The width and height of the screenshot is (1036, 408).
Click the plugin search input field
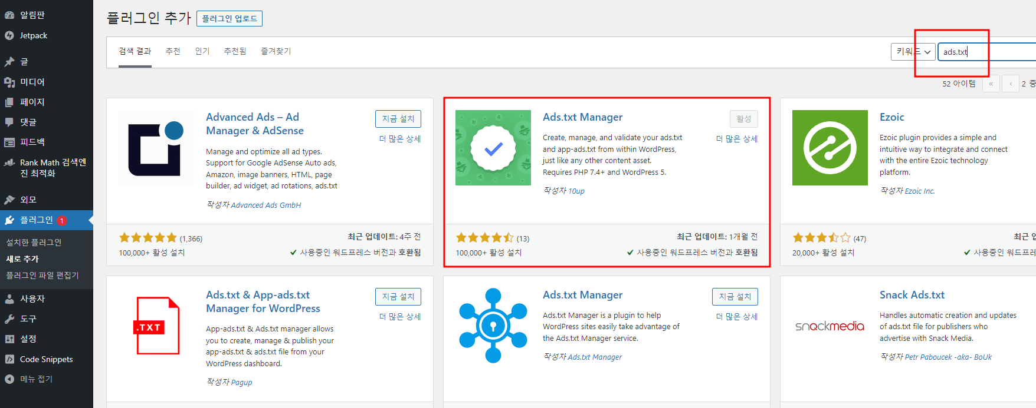[x=986, y=52]
